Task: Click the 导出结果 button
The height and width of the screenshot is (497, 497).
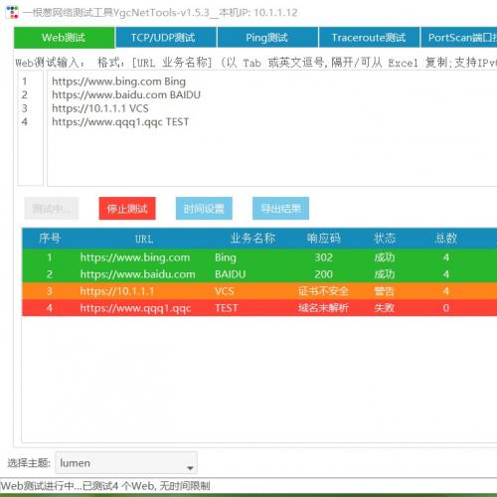Action: tap(280, 209)
